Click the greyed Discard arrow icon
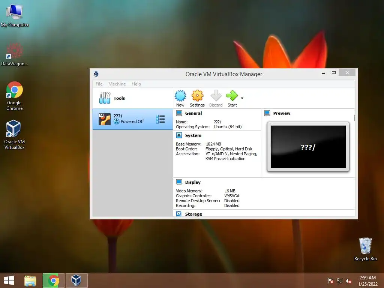This screenshot has width=384, height=288. (x=216, y=96)
